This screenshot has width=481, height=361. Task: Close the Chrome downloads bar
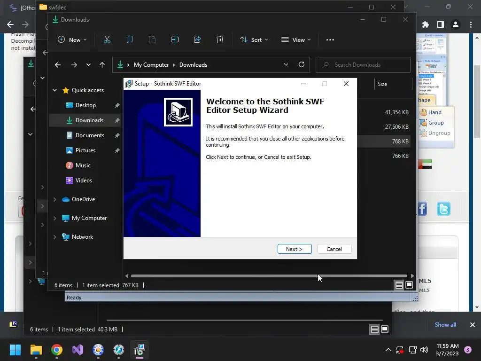coord(473,325)
